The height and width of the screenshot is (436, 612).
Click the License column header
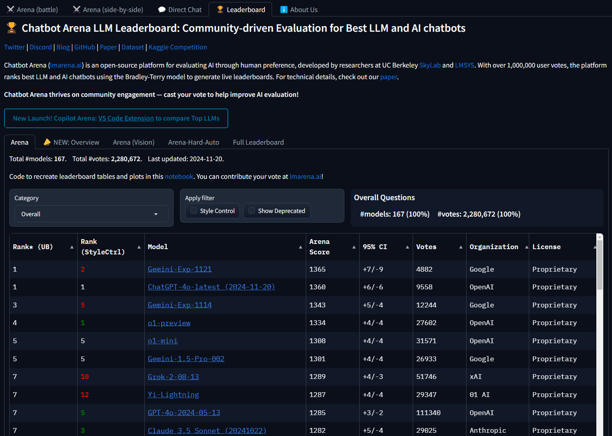pyautogui.click(x=563, y=247)
